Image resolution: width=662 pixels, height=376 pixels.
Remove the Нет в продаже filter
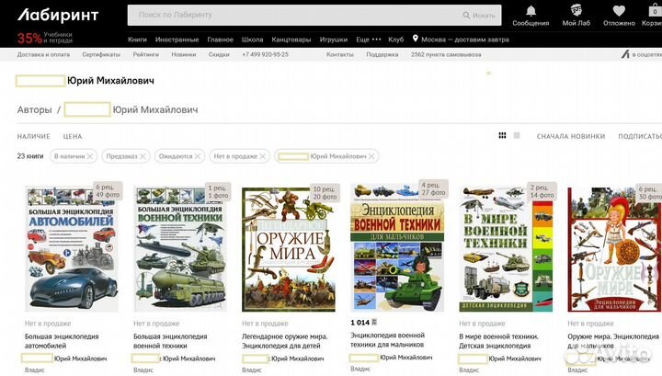click(x=263, y=156)
